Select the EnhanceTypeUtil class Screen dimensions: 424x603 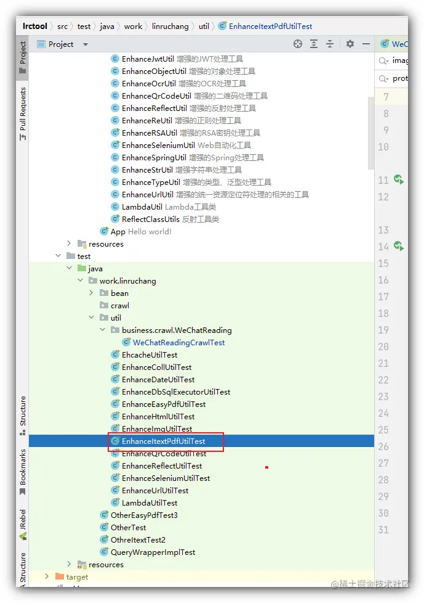(x=191, y=182)
